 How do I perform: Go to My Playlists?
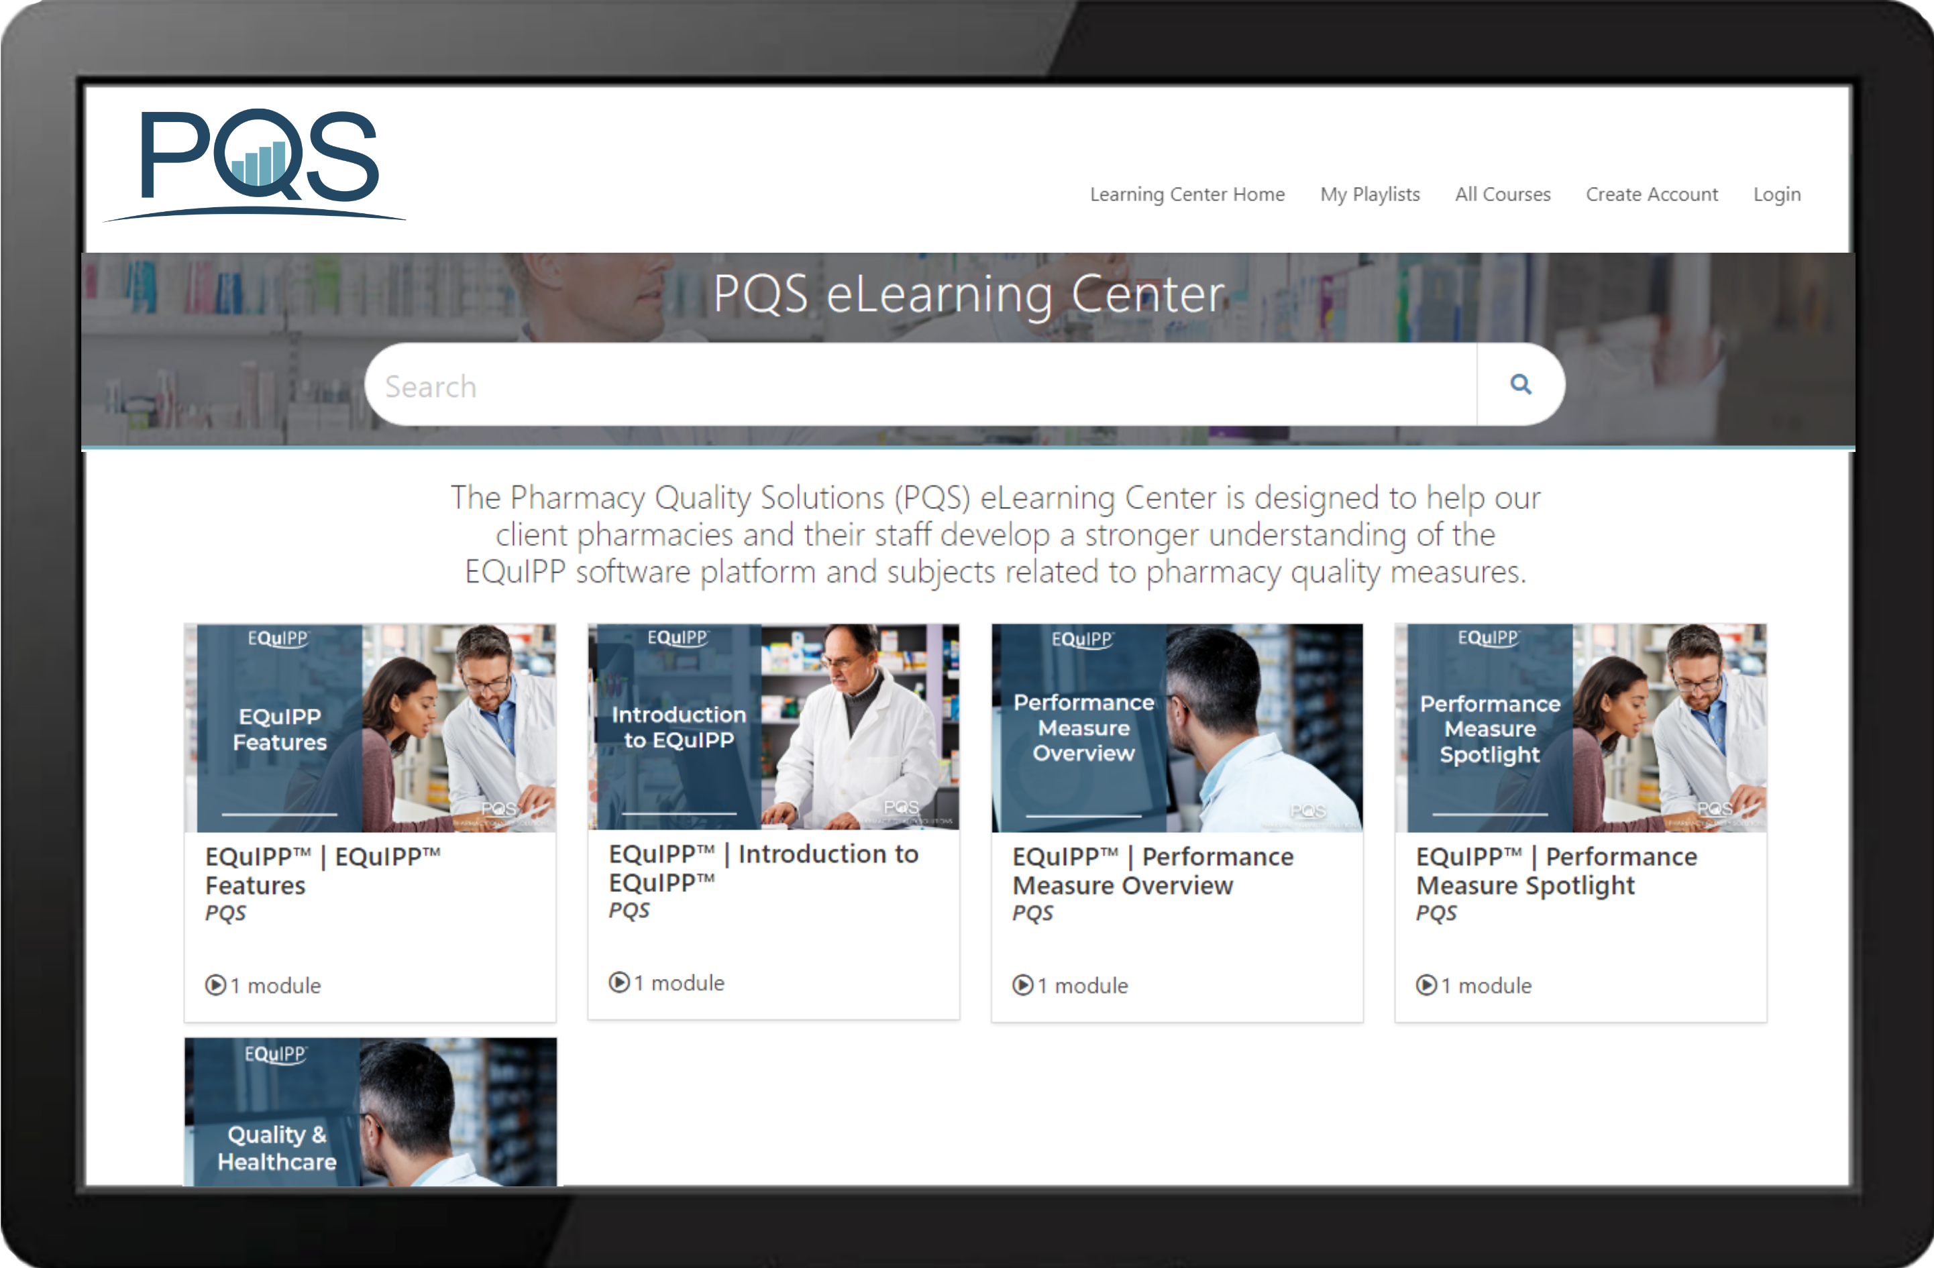[x=1370, y=195]
